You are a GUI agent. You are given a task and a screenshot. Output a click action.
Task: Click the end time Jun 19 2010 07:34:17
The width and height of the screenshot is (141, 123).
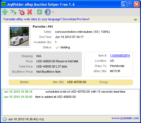click(69, 37)
